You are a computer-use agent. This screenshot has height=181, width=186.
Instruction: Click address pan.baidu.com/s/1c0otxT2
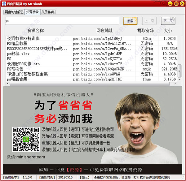tap(98, 64)
